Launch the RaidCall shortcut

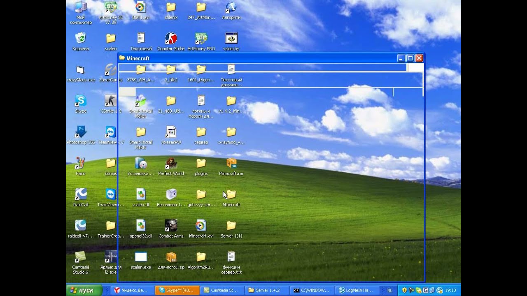click(81, 198)
